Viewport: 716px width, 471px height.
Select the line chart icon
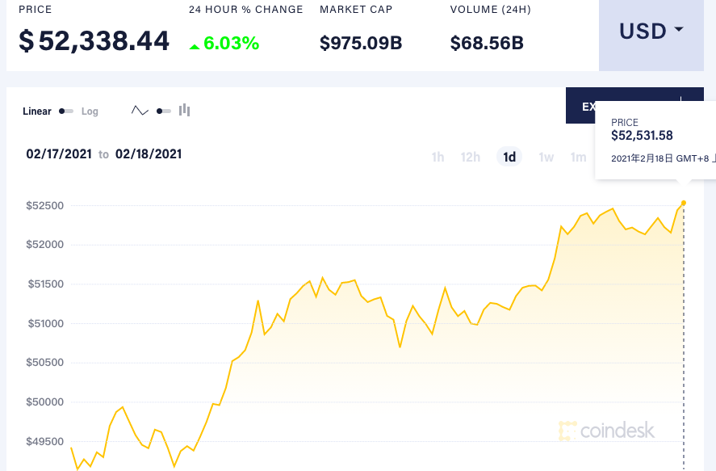click(140, 111)
